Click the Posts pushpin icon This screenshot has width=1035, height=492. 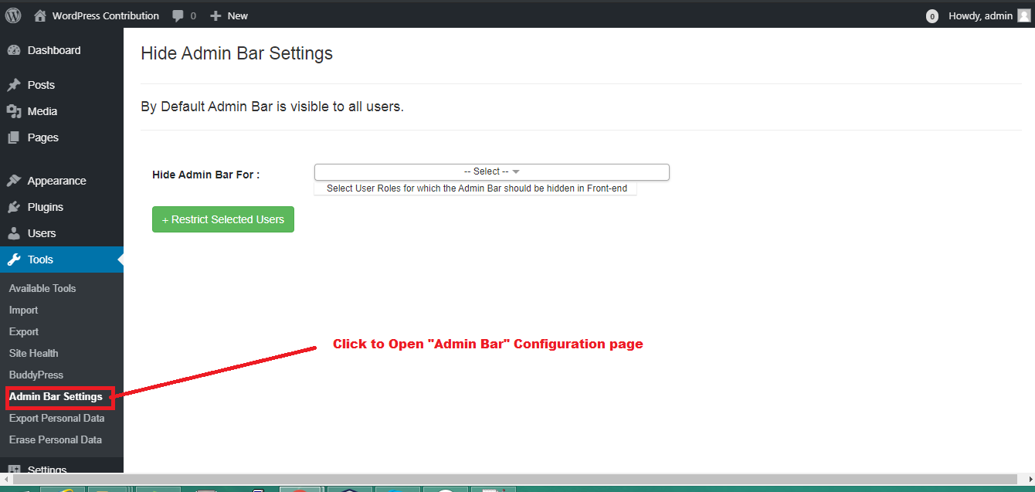tap(13, 85)
